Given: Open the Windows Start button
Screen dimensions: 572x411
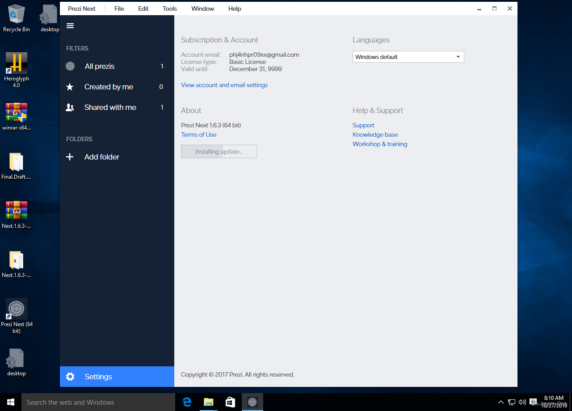Looking at the screenshot, I should tap(11, 402).
